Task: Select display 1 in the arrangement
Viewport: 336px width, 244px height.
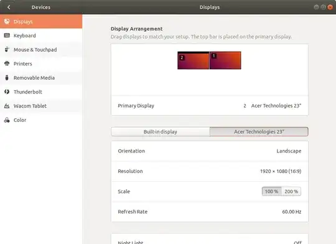Action: point(225,60)
